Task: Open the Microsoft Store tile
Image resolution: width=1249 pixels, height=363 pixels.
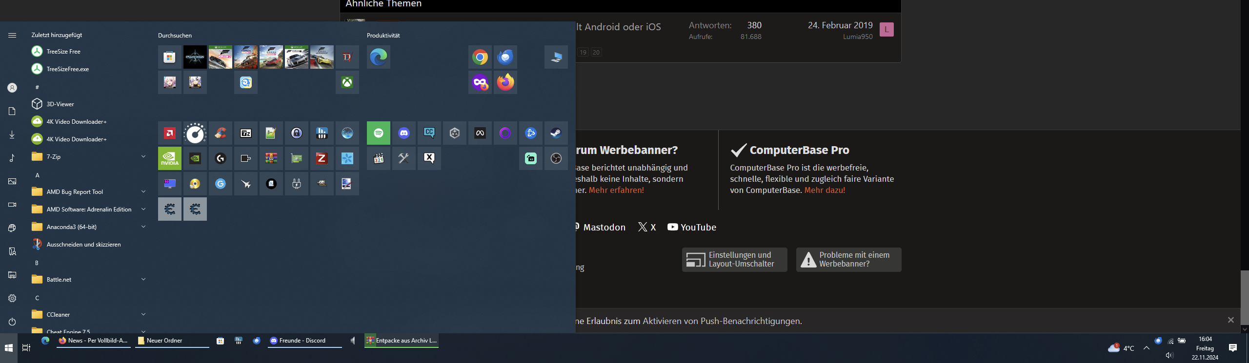Action: 169,57
